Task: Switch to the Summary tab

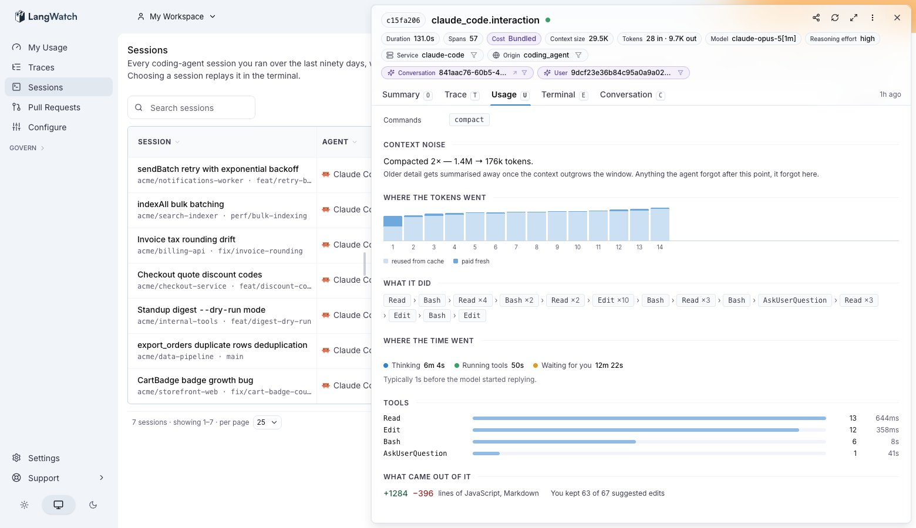Action: 407,94
